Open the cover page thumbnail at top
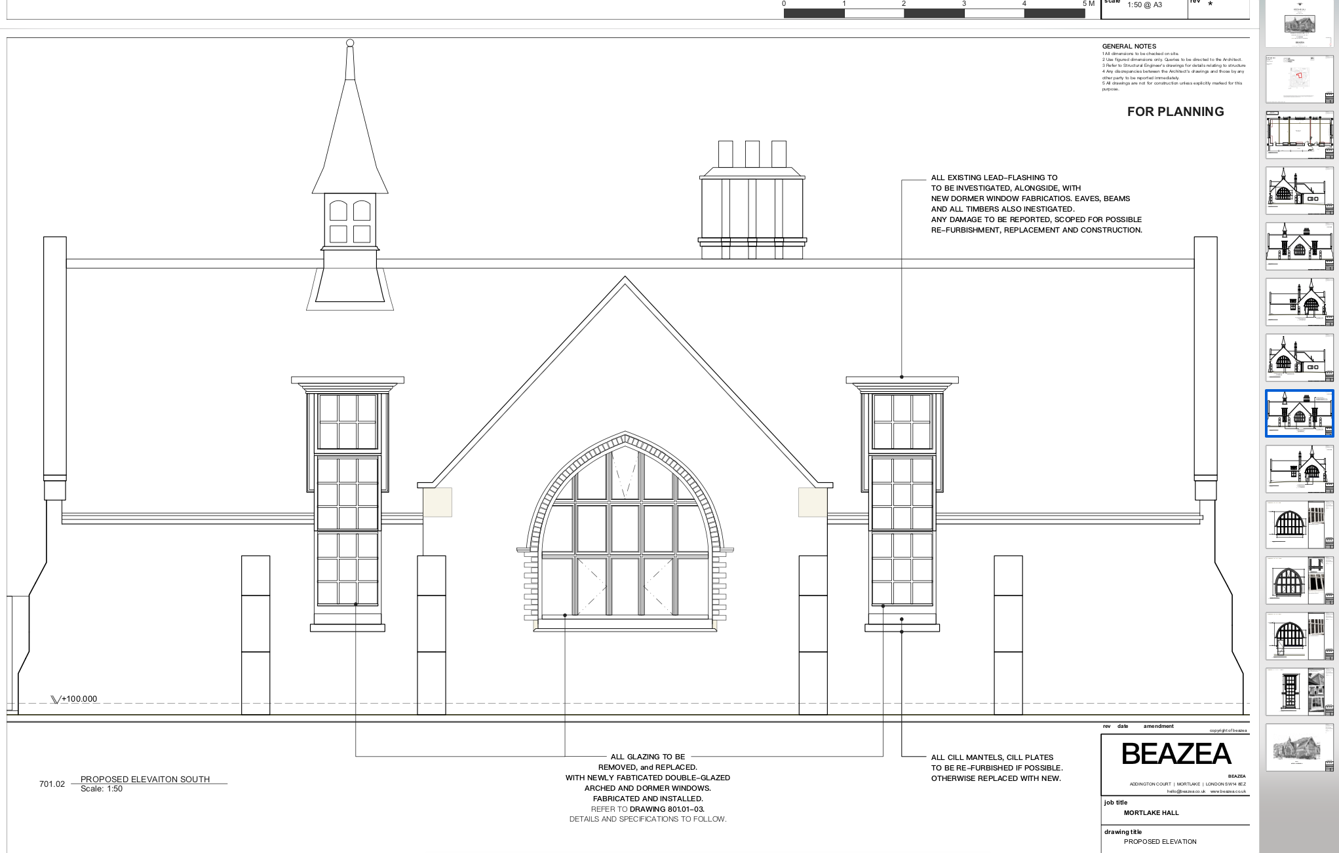1339x853 pixels. [1299, 25]
